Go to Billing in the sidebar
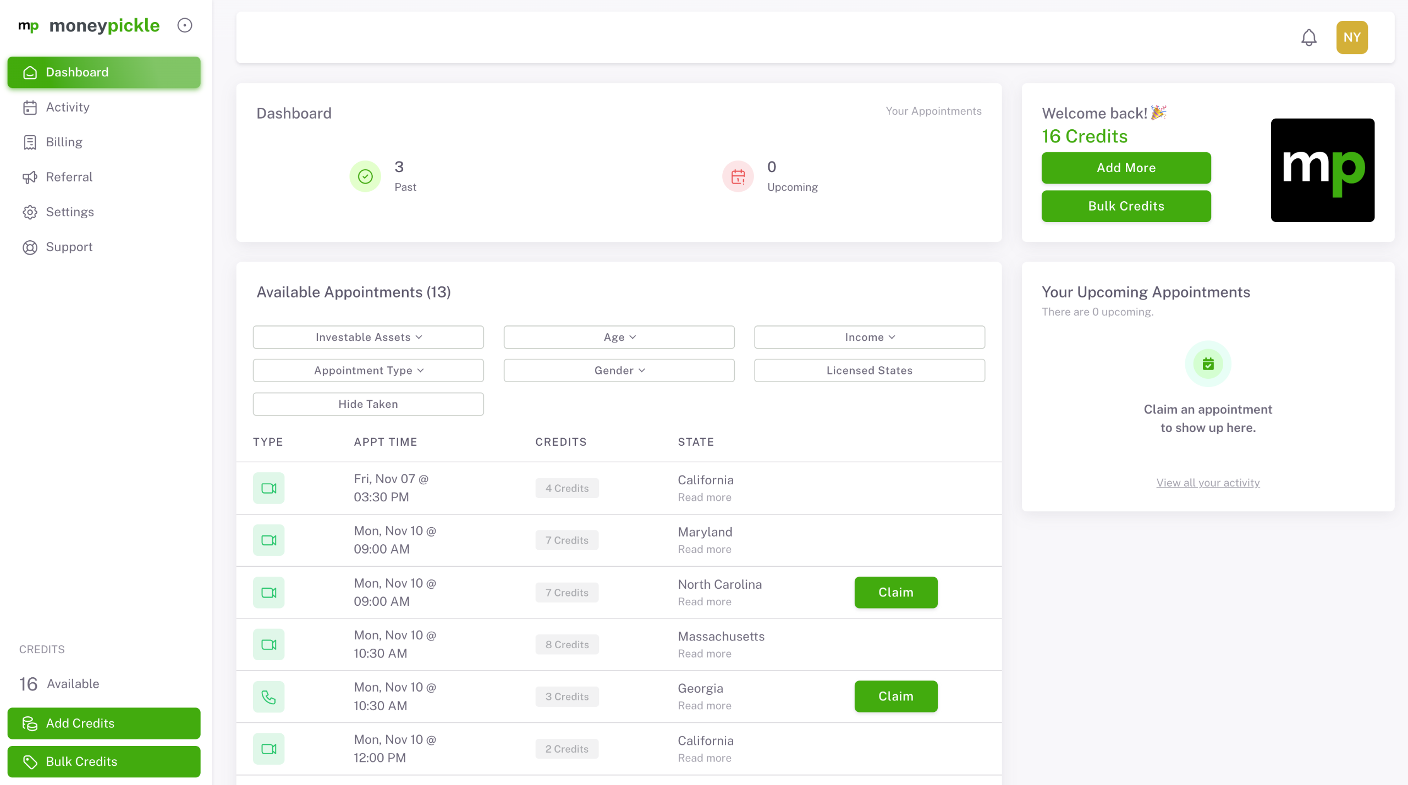The height and width of the screenshot is (785, 1408). pyautogui.click(x=64, y=142)
